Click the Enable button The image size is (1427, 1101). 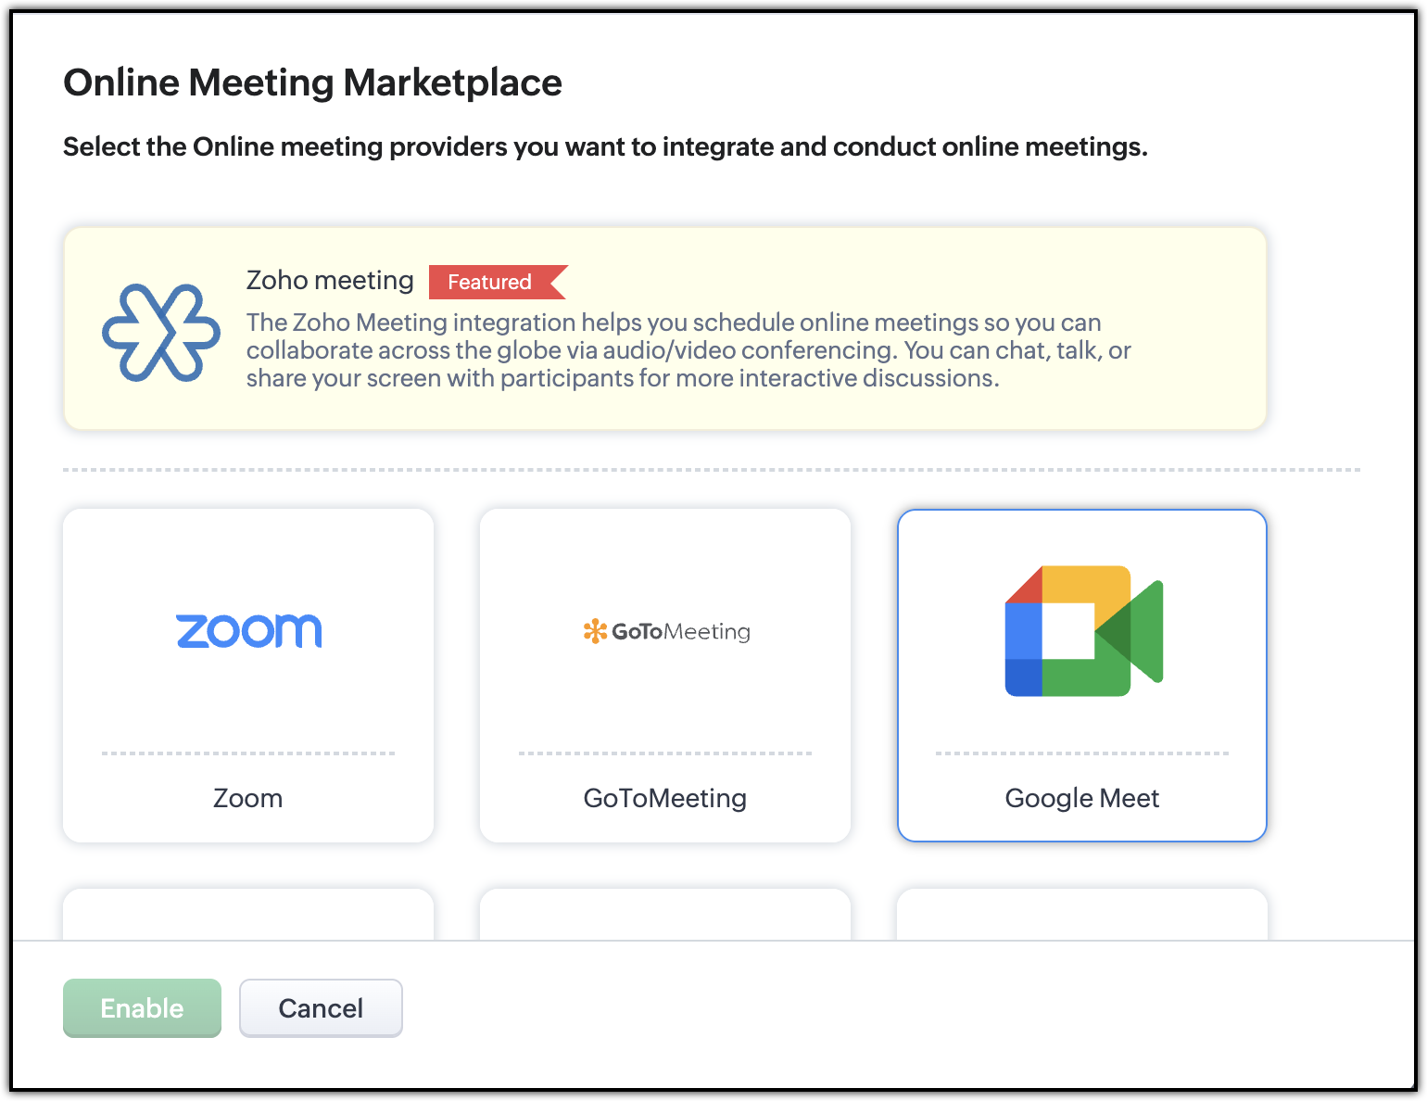coord(142,1008)
